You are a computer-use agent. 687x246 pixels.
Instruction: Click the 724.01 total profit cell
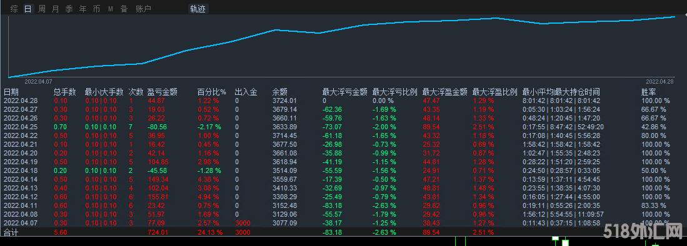[158, 232]
